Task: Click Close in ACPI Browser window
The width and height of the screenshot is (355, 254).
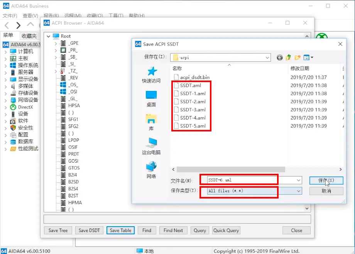Action: point(297,230)
